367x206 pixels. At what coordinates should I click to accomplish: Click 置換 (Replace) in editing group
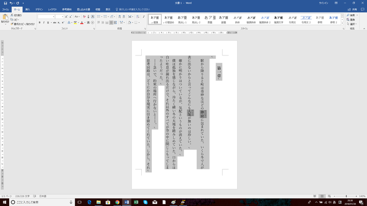351,20
